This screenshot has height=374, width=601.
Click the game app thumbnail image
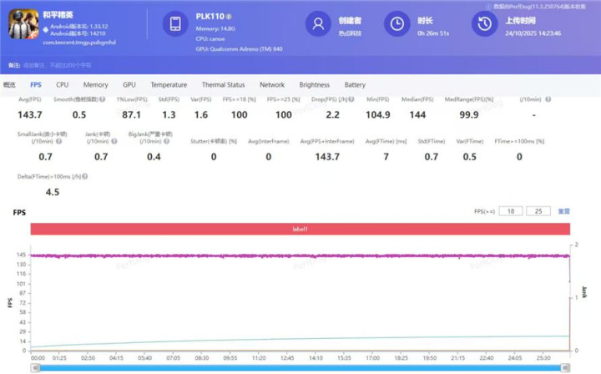tap(23, 24)
